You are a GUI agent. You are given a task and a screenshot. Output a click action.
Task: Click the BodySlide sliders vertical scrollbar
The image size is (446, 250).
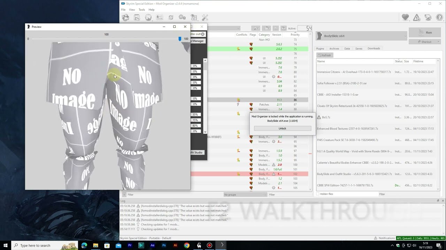click(205, 96)
